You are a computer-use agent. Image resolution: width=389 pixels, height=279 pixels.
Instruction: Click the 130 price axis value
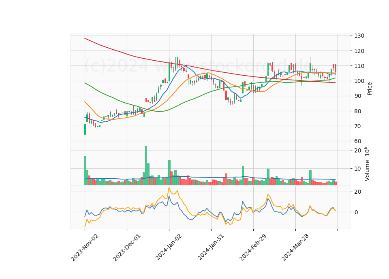pos(359,36)
